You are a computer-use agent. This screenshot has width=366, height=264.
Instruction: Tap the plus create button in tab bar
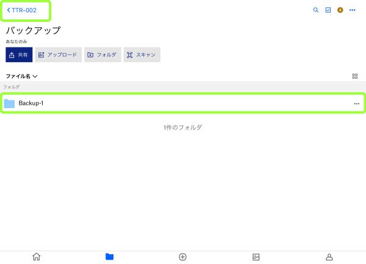182,257
